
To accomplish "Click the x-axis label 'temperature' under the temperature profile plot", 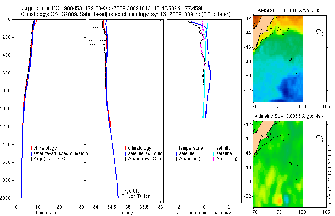I will [x=48, y=213].
